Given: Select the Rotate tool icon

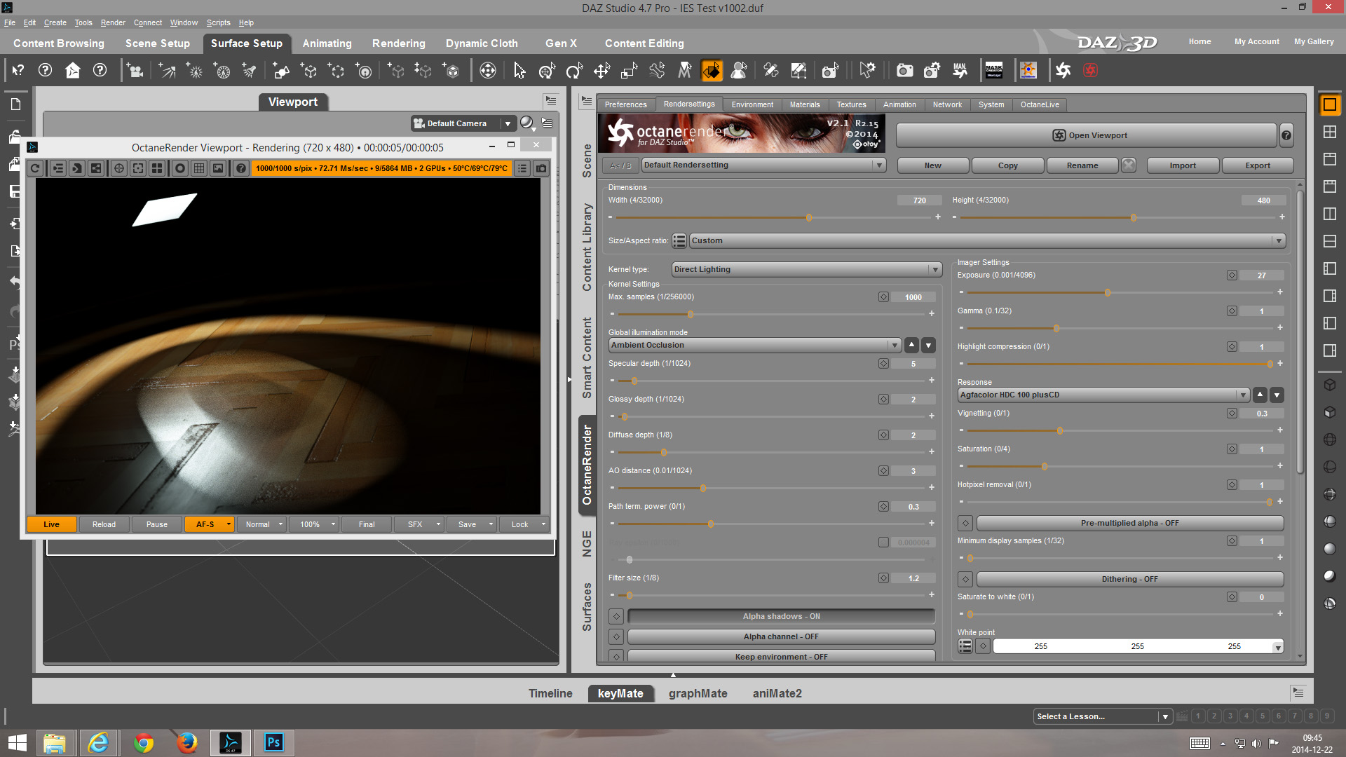Looking at the screenshot, I should coord(573,70).
